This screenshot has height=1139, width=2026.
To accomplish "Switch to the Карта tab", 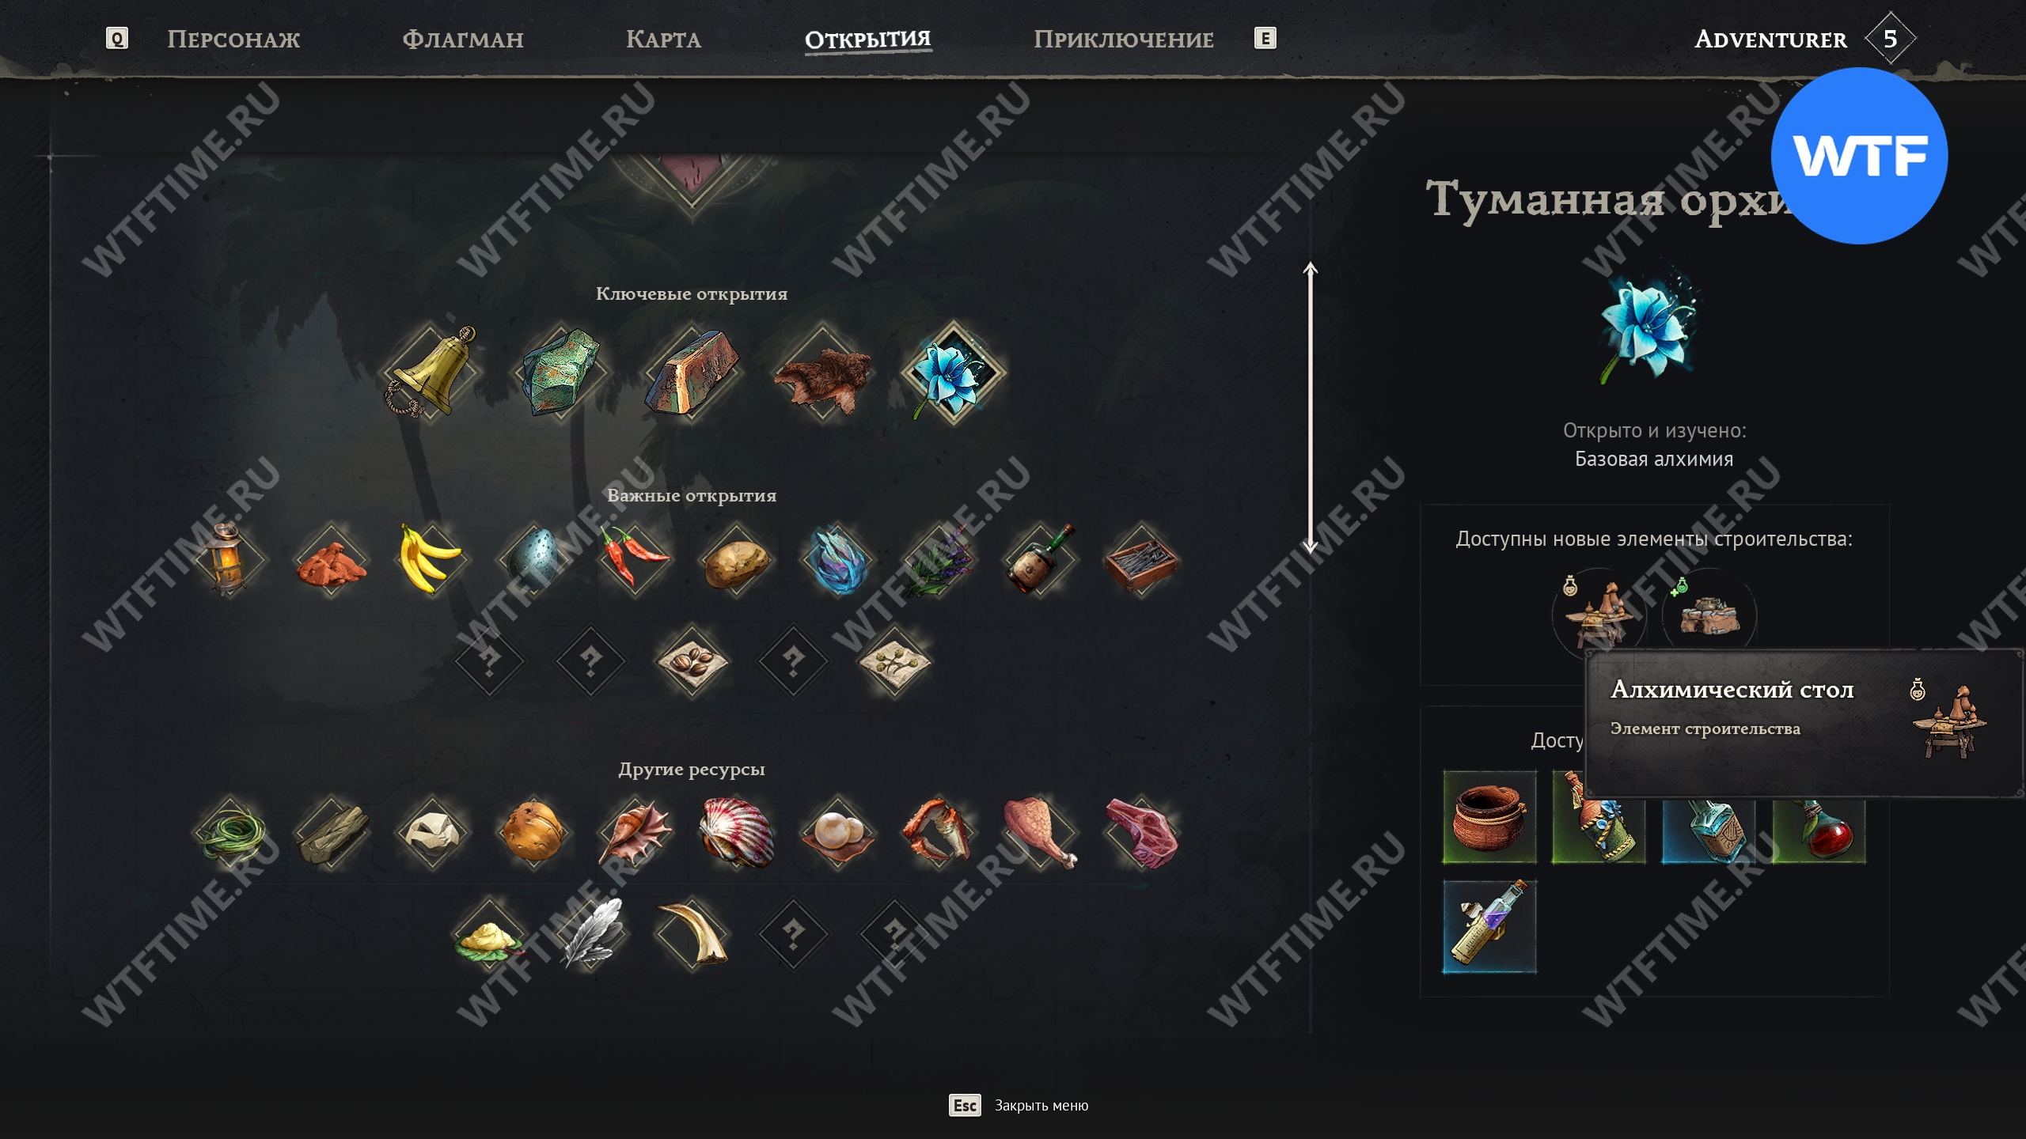I will [663, 39].
